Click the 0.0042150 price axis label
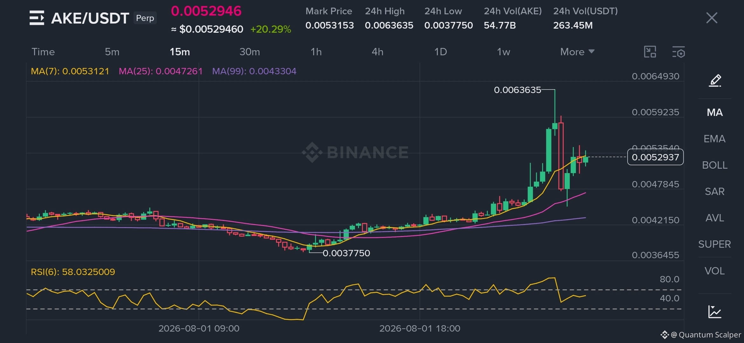The image size is (744, 343). (656, 220)
